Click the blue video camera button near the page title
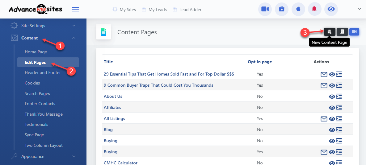 (x=354, y=32)
